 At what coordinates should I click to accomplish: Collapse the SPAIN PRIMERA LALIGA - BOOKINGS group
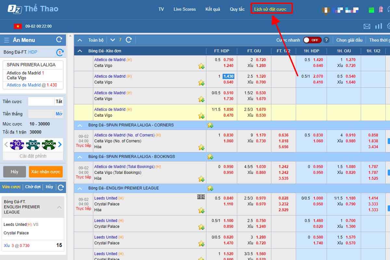80,157
